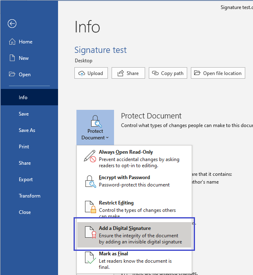The width and height of the screenshot is (253, 275).
Task: Click the checkmark page Mark as Final icon
Action: coord(90,258)
